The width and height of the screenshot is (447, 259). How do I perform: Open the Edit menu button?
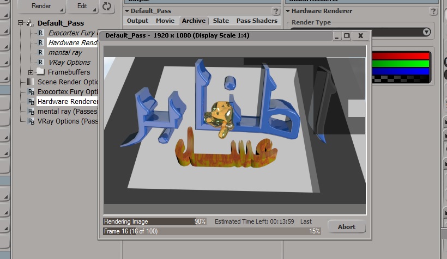(82, 6)
